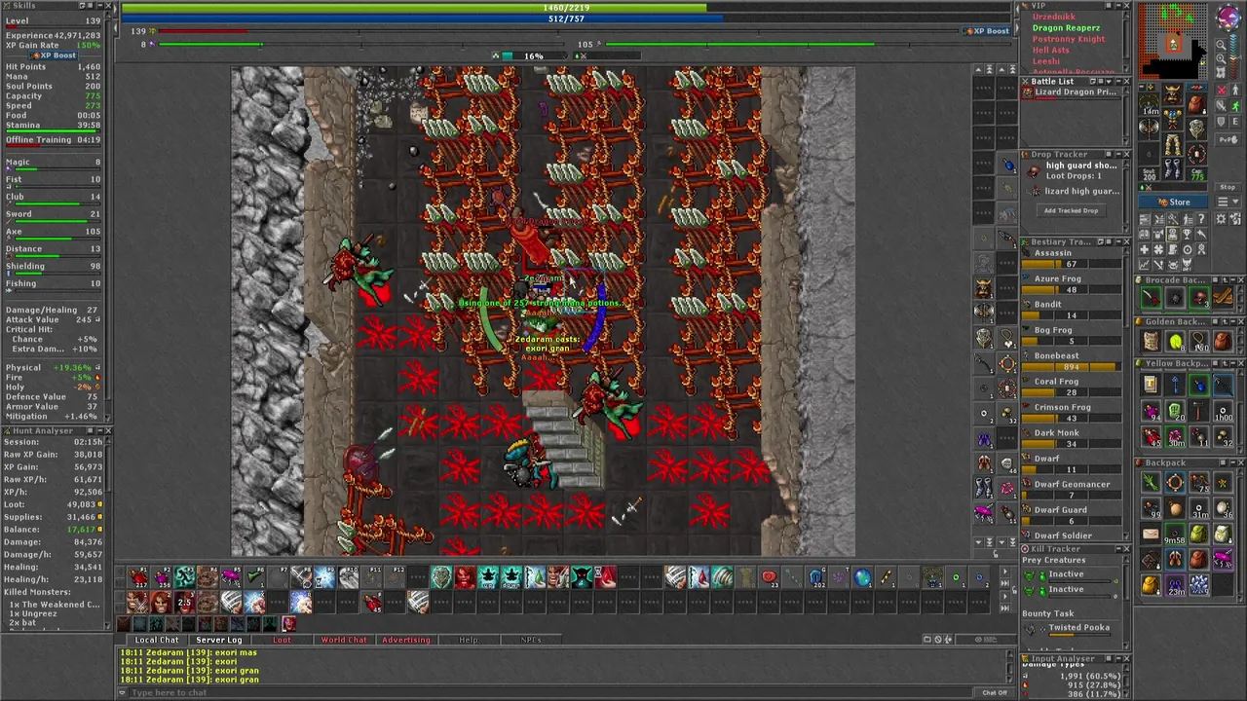Select the armor equipment slot
The height and width of the screenshot is (701, 1247).
(1173, 119)
